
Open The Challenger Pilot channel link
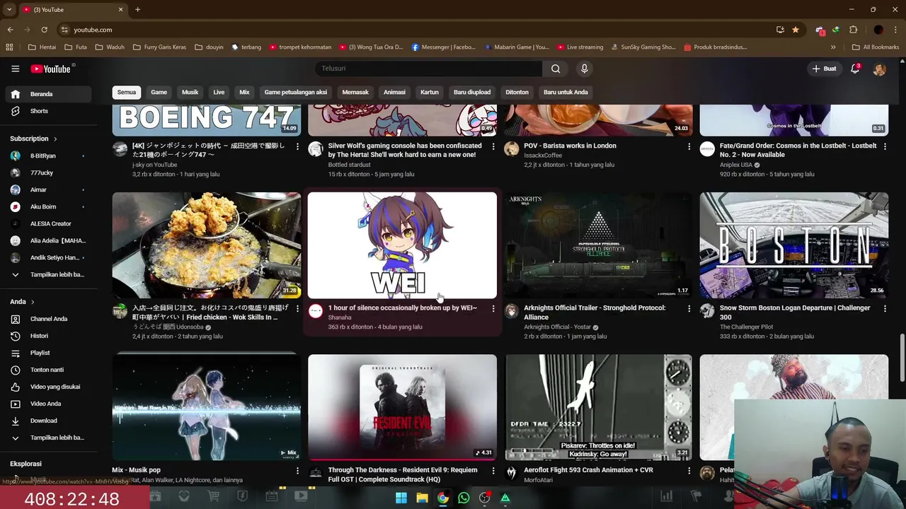(746, 327)
